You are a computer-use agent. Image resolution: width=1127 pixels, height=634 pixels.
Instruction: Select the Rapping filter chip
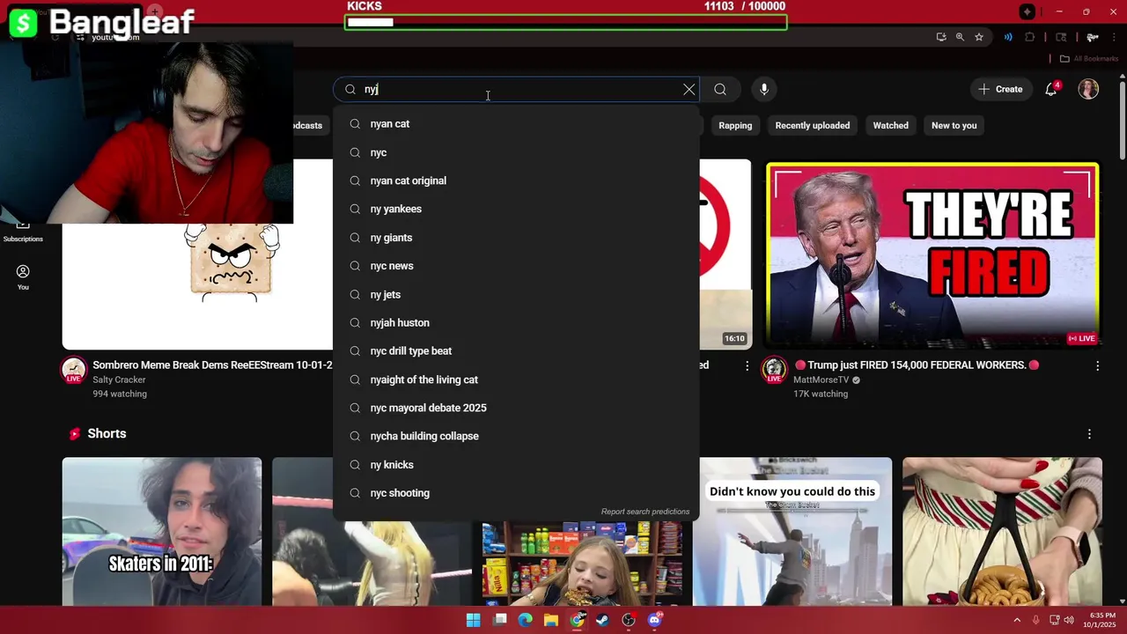pyautogui.click(x=735, y=125)
